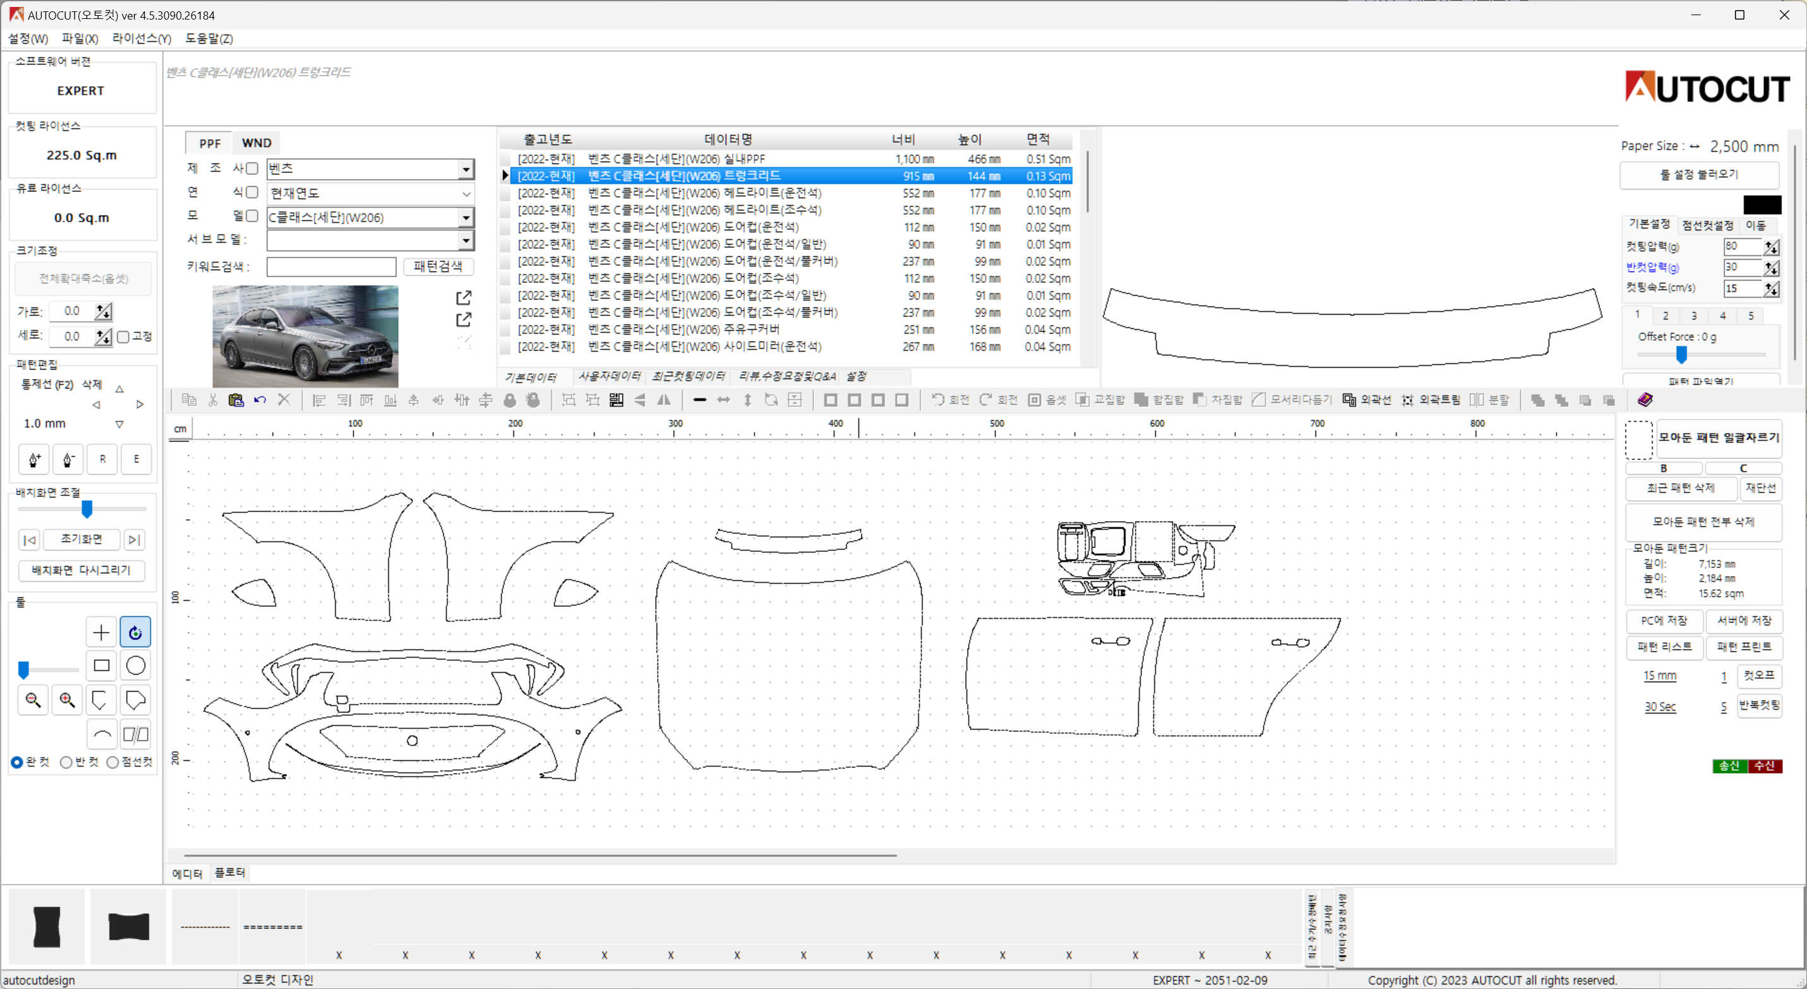Screen dimensions: 1807x989
Task: Click the 세로 height stepper
Action: click(x=104, y=337)
